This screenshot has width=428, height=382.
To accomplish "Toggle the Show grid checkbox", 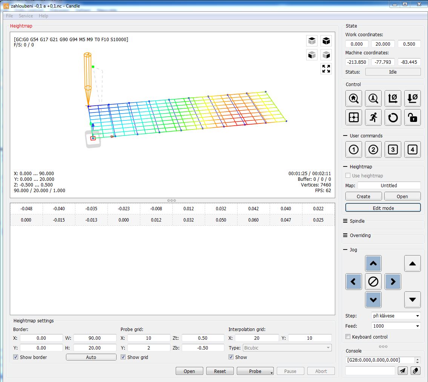I will coord(123,357).
